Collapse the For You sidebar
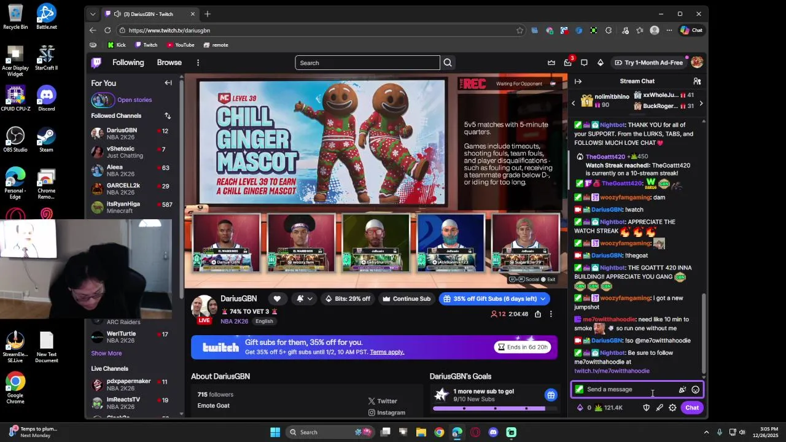The width and height of the screenshot is (786, 442). coord(168,83)
